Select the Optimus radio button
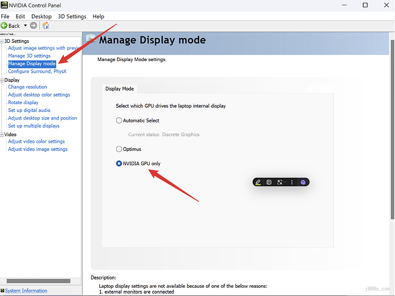This screenshot has width=395, height=296. pyautogui.click(x=119, y=149)
